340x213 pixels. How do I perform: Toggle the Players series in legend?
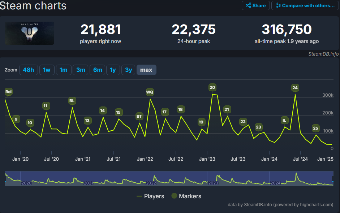pos(150,196)
